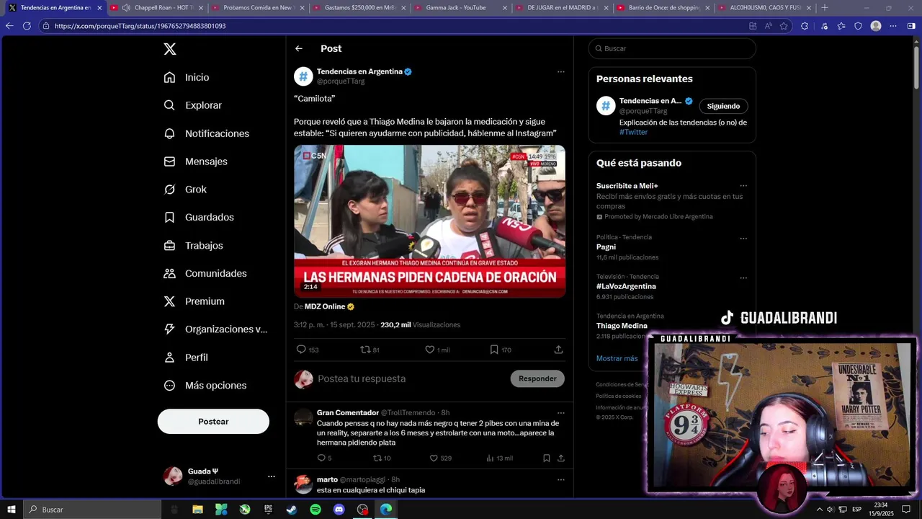The width and height of the screenshot is (922, 519).
Task: Open Organizaciones verificadas in the sidebar
Action: (215, 329)
